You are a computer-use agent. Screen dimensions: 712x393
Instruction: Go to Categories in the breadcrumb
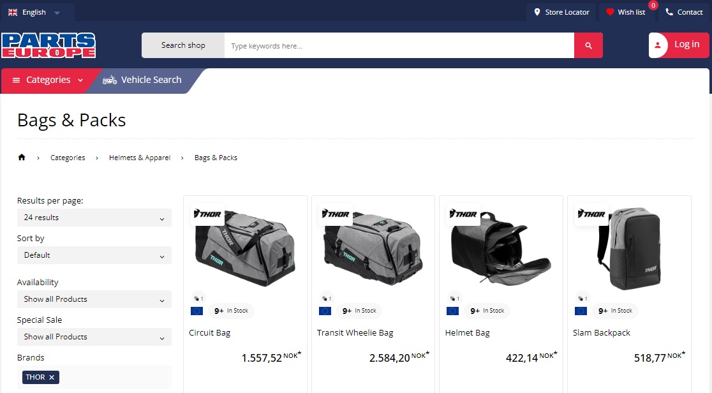pyautogui.click(x=68, y=158)
